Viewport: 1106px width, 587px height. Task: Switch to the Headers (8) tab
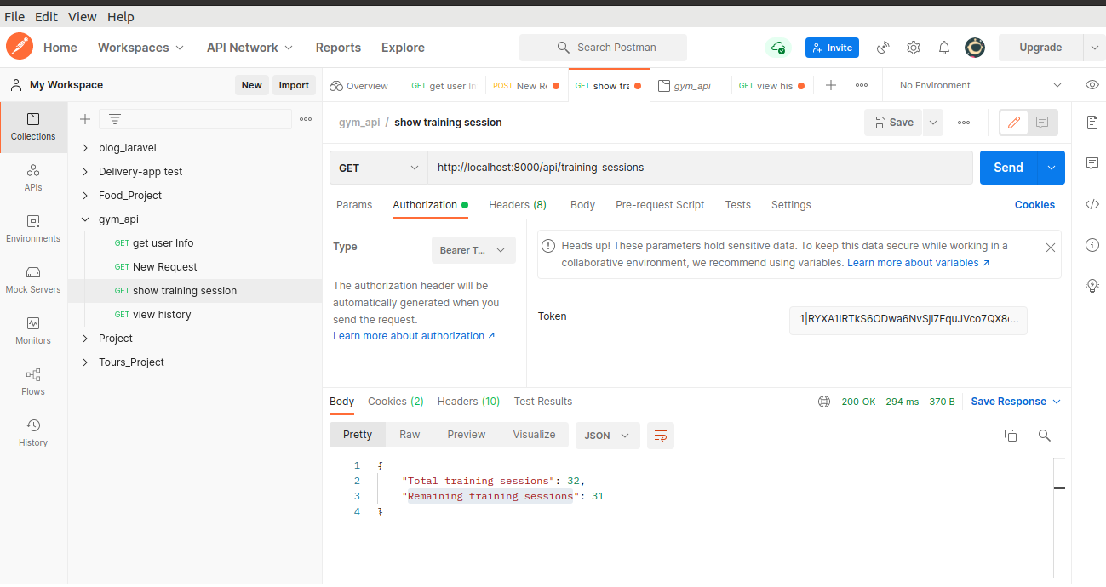517,204
